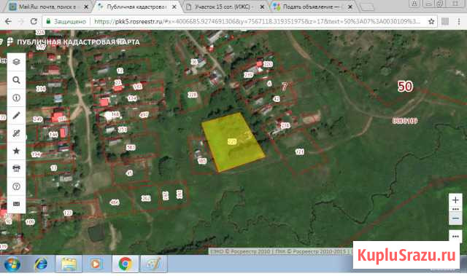Open Windows Start menu button
The height and width of the screenshot is (276, 467).
[x=12, y=264]
